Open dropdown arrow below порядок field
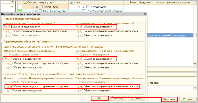This screenshot has width=198, height=103. [x=195, y=88]
